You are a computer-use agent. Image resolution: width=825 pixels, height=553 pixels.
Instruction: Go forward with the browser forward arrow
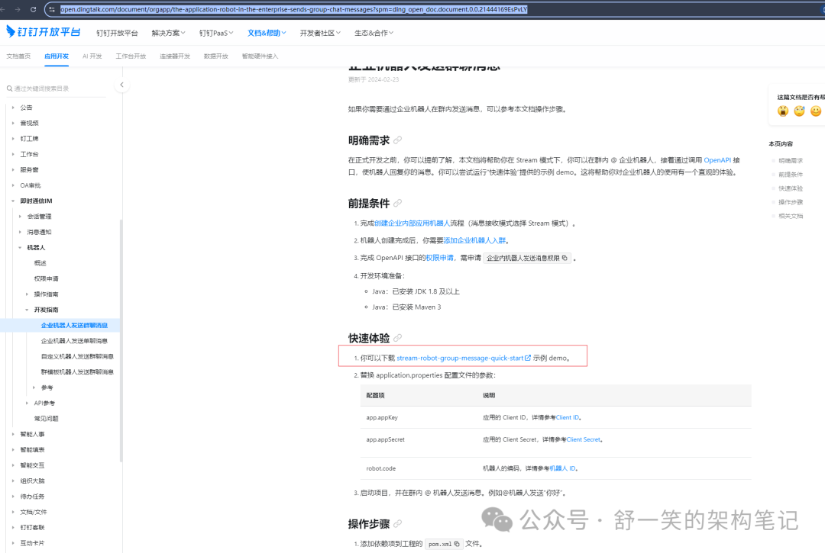(x=18, y=9)
